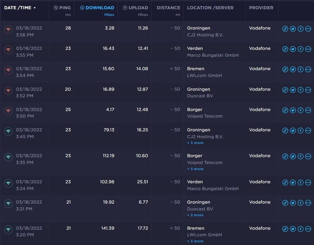Click Wi-Fi icon of 3:56 PM row
The width and height of the screenshot is (314, 245).
click(8, 30)
